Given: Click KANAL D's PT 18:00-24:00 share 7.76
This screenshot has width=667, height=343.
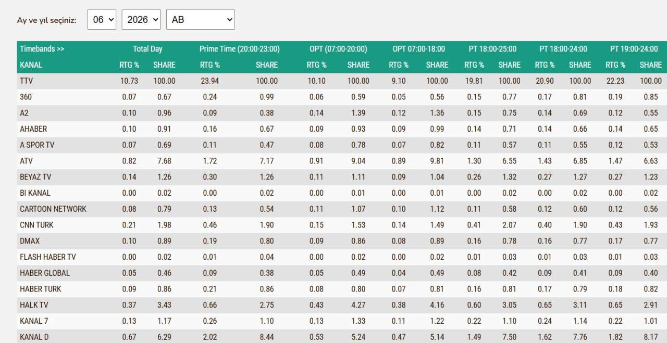Looking at the screenshot, I should coord(580,337).
